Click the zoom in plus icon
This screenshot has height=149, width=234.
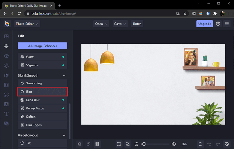[x=174, y=144]
